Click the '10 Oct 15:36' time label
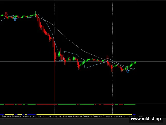Image resolution: width=166 pixels, height=125 pixels. [37, 116]
